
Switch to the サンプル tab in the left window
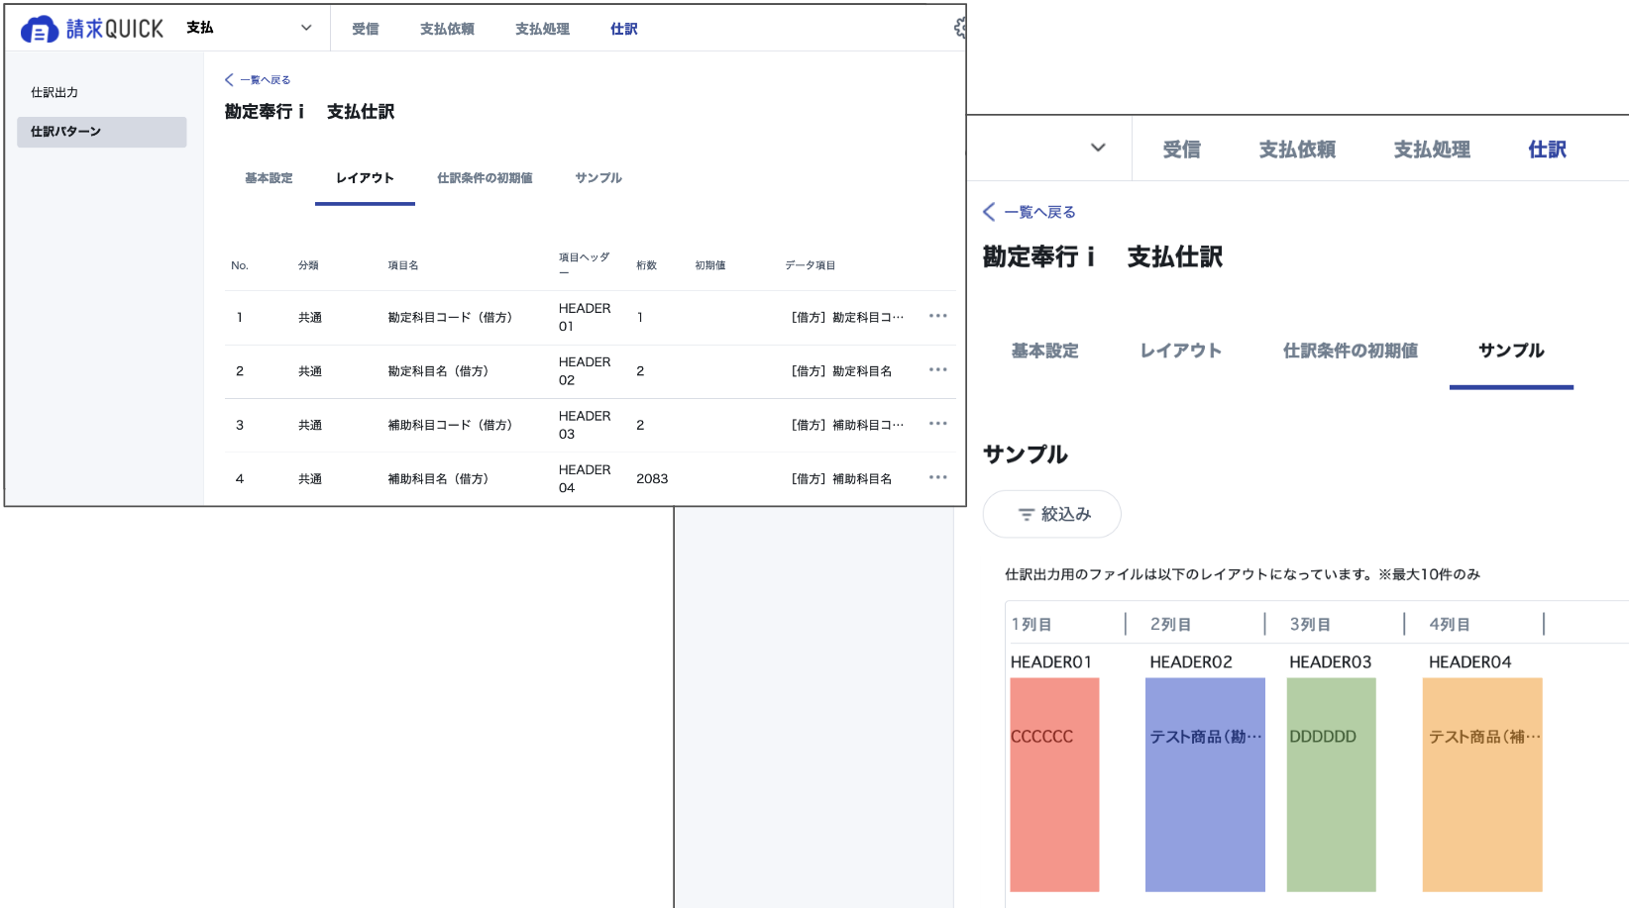click(598, 178)
